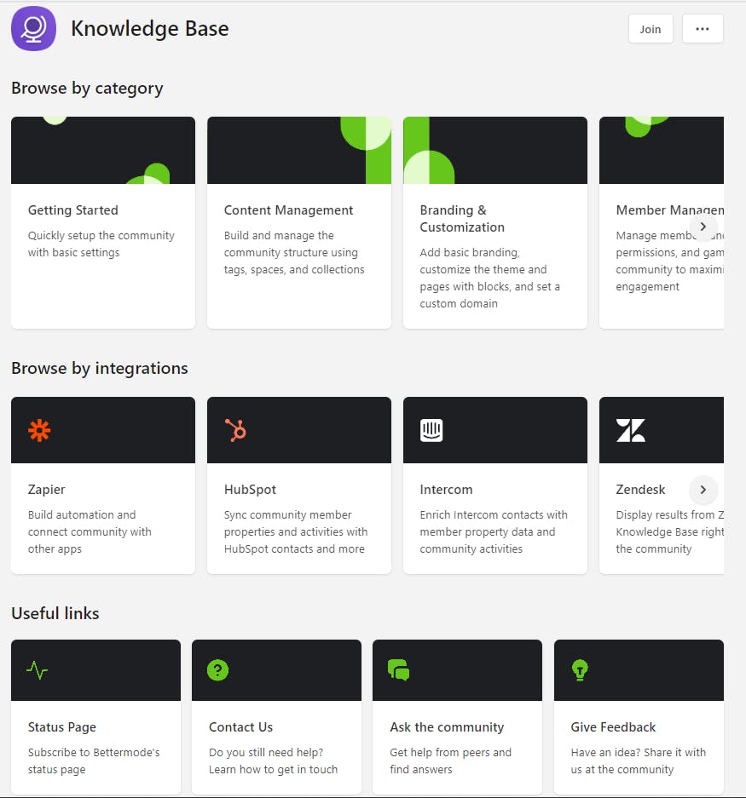Click the Status Page pulse icon
Viewport: 746px width, 798px height.
pos(37,670)
